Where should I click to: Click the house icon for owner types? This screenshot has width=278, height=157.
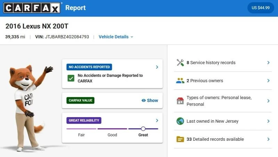coord(180,101)
